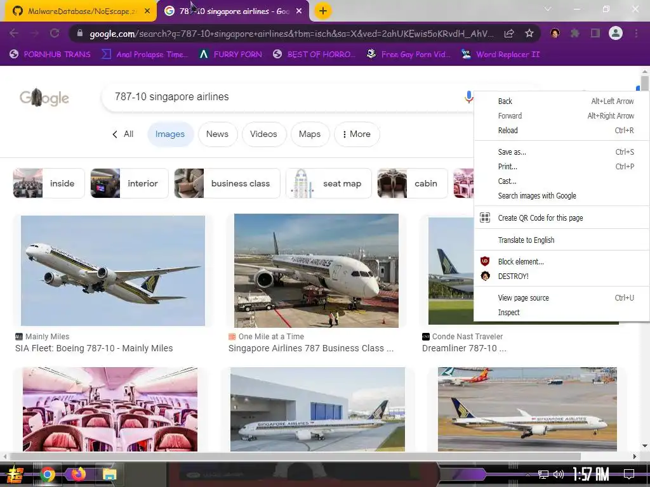Screen dimensions: 650x487
Task: Select the Videos search filter
Action: (263, 134)
